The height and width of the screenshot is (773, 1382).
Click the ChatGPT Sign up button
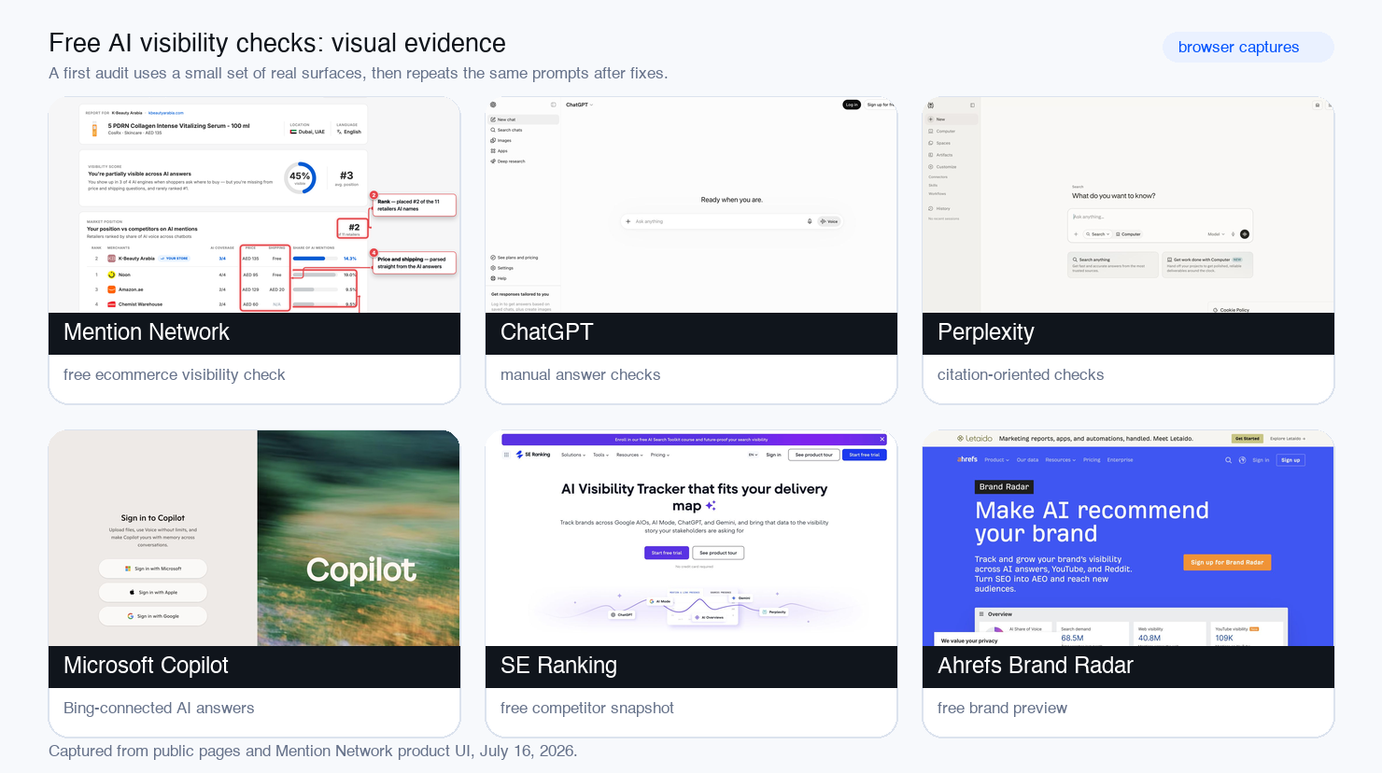tap(880, 105)
